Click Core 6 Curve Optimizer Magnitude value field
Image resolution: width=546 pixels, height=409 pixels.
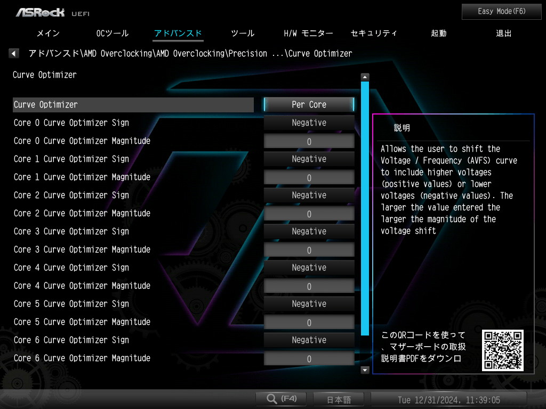309,358
